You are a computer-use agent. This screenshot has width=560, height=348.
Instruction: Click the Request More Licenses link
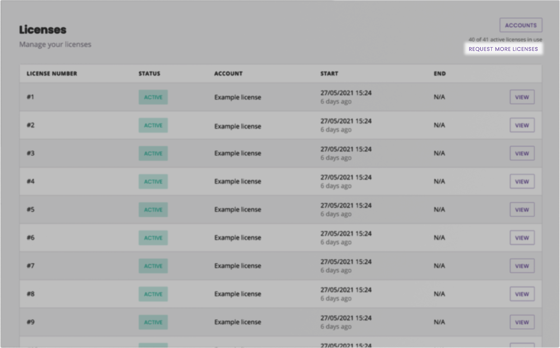coord(503,49)
